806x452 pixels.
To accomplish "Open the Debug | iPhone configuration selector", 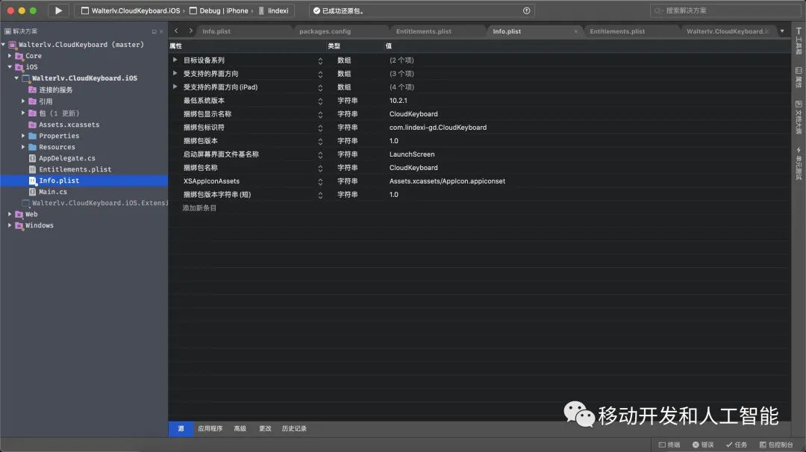I will (219, 10).
